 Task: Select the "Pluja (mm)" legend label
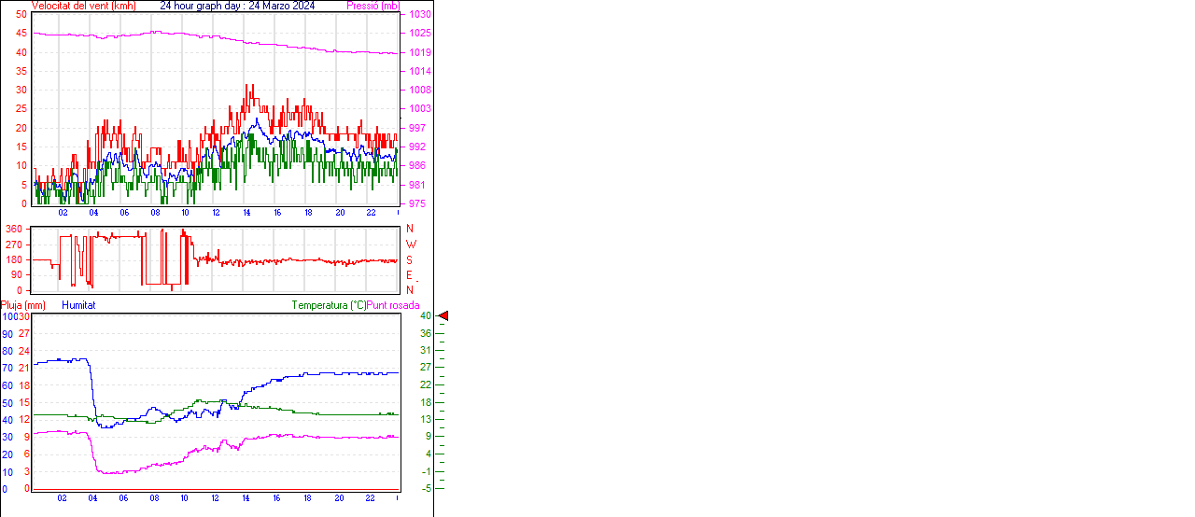pyautogui.click(x=23, y=305)
